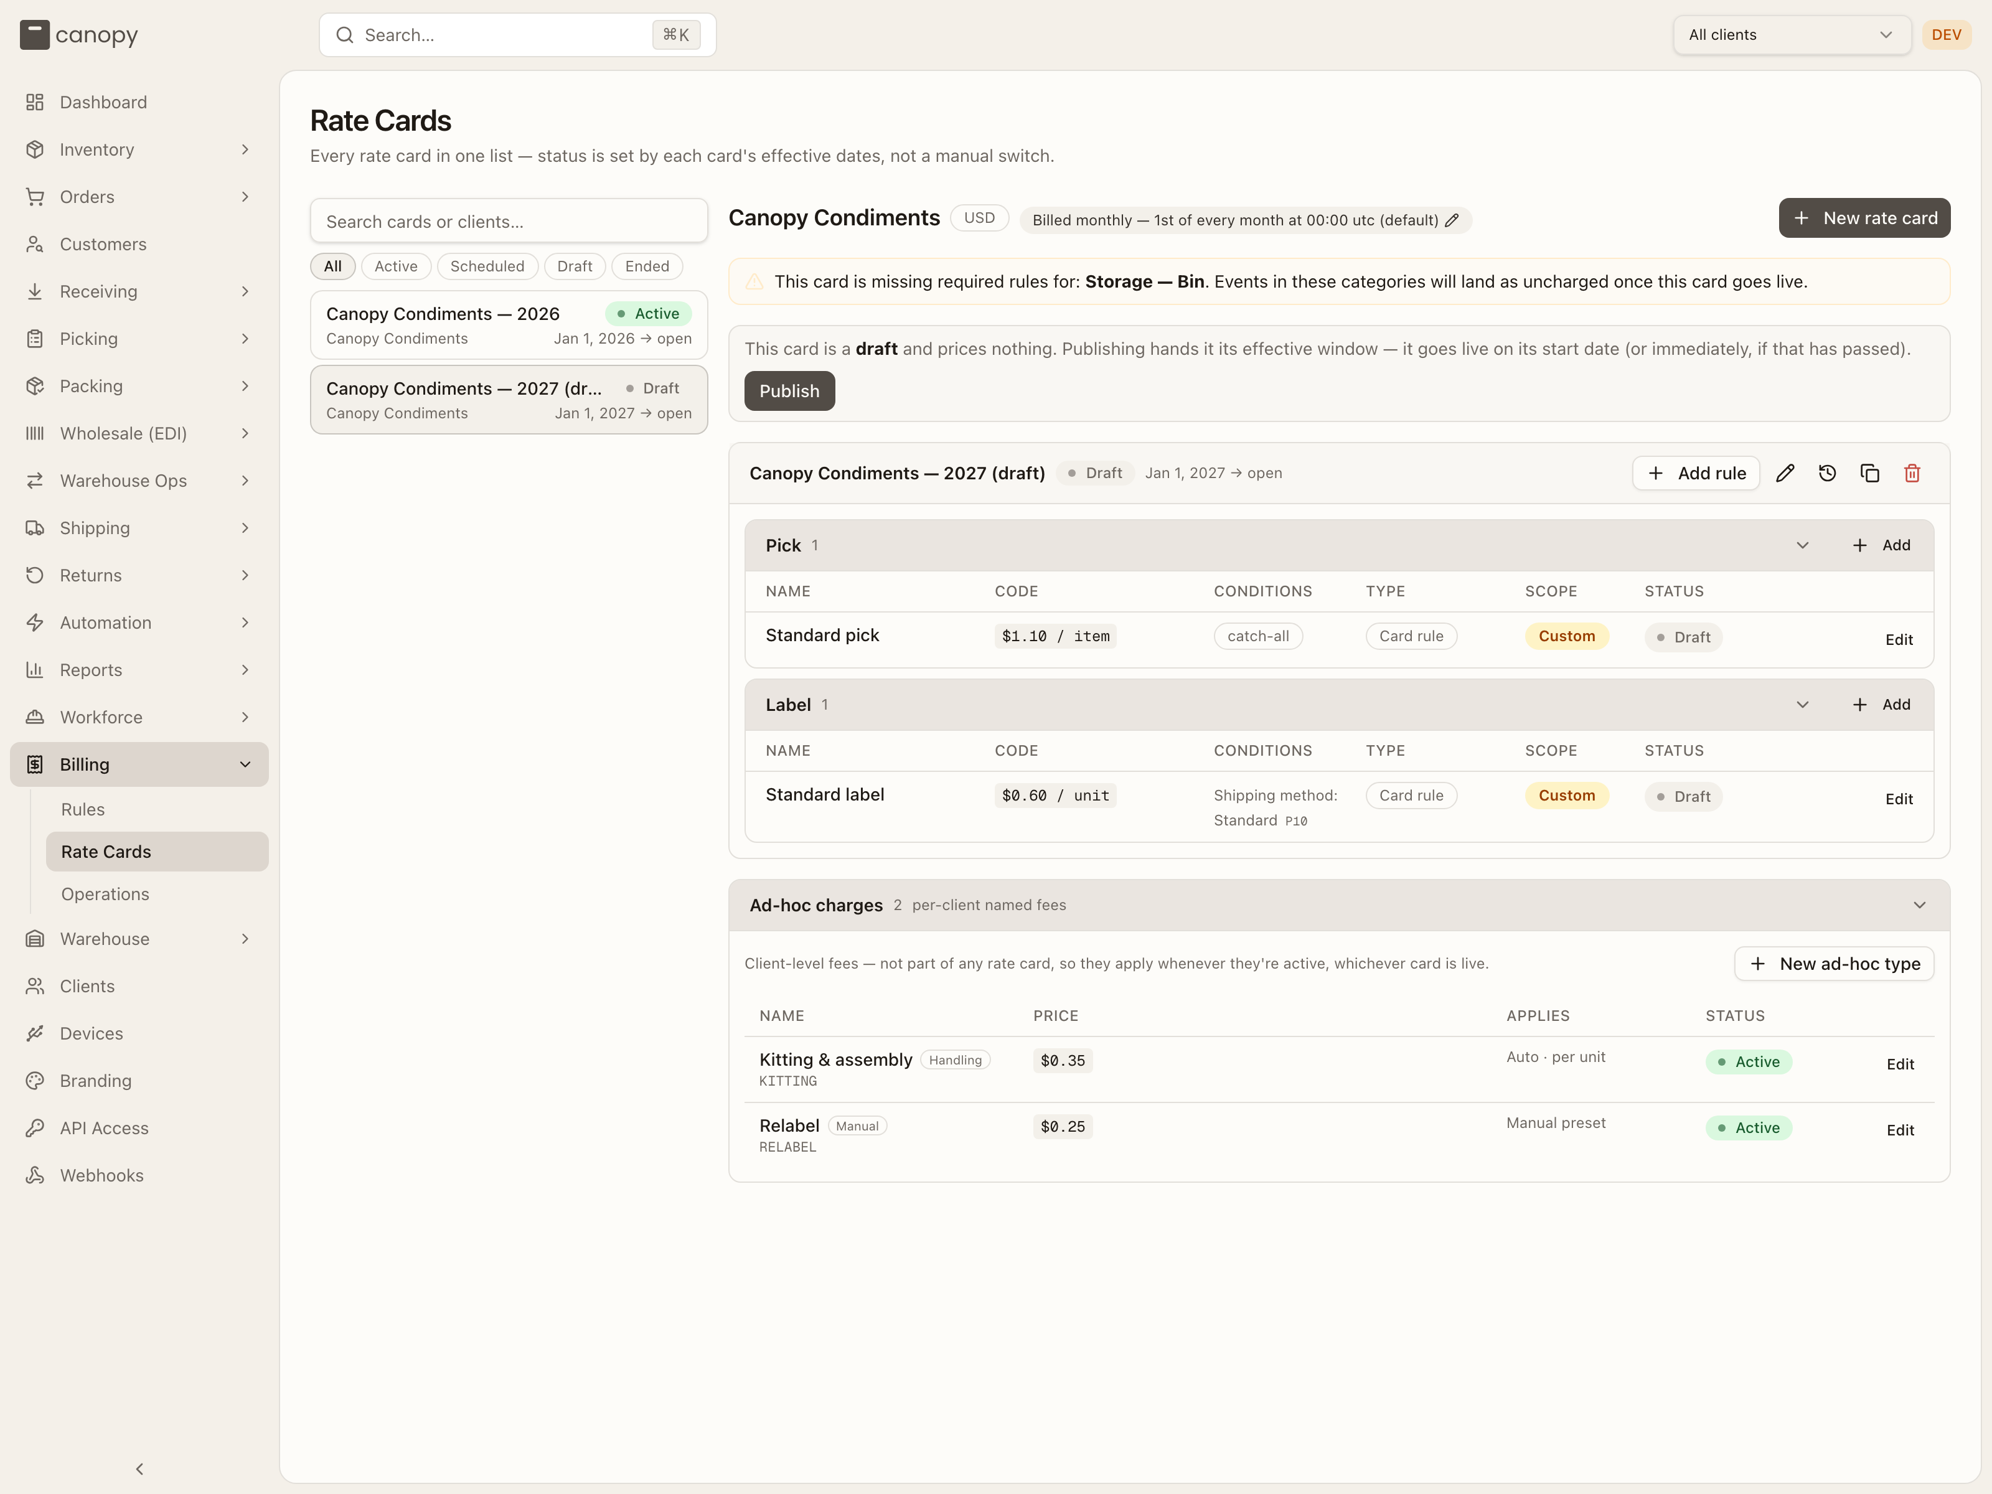1992x1494 pixels.
Task: Open the Clients page
Action: point(139,986)
